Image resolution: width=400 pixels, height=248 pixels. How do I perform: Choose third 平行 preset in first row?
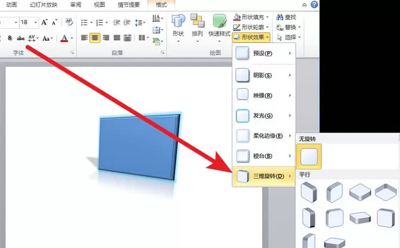360,192
